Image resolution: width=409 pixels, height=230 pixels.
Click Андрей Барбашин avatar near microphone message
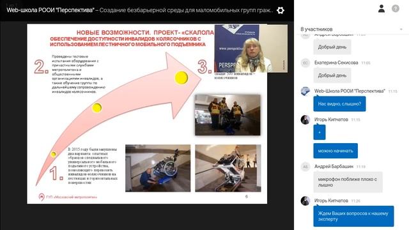305,166
